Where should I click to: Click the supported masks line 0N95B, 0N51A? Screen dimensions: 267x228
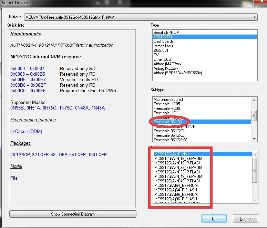click(58, 108)
